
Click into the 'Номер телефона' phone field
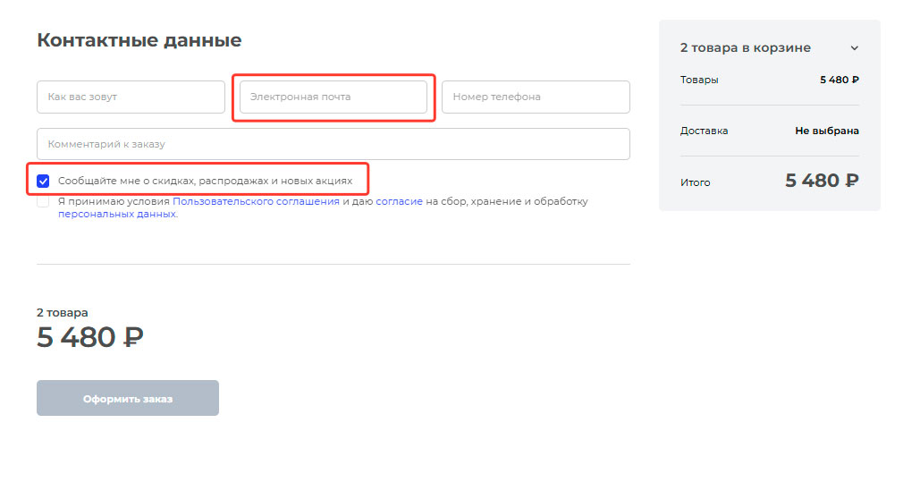[x=536, y=97]
